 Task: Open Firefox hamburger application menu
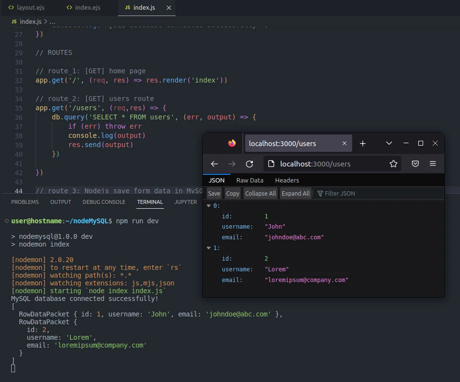pyautogui.click(x=433, y=164)
